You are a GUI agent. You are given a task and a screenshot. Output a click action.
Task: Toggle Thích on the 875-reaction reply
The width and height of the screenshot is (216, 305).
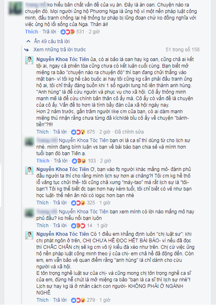43,132
